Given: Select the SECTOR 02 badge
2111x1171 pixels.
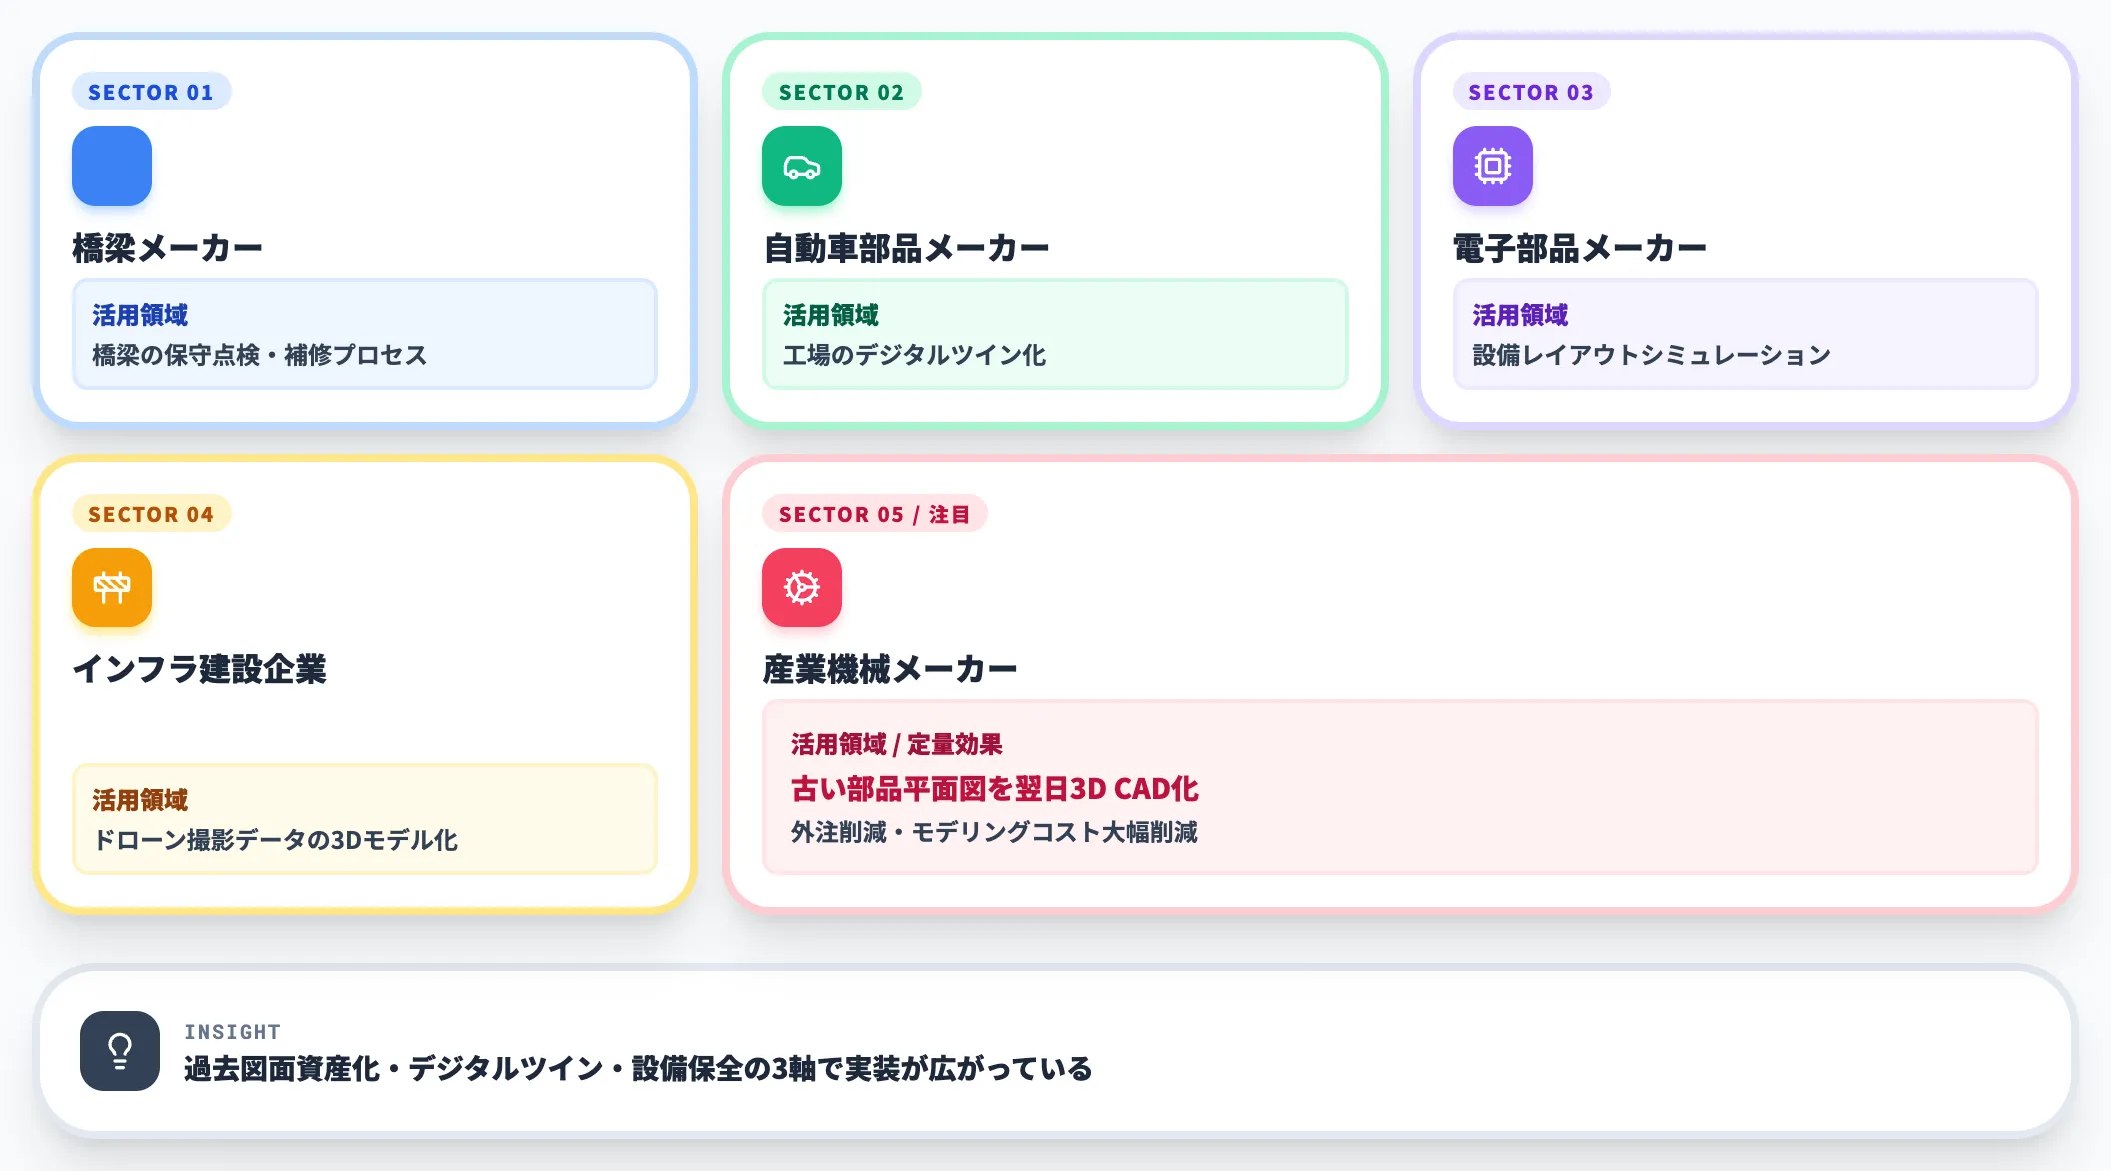Looking at the screenshot, I should pyautogui.click(x=841, y=92).
